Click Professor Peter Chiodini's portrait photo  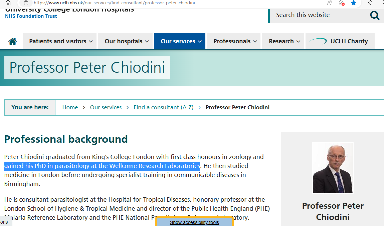point(333,168)
